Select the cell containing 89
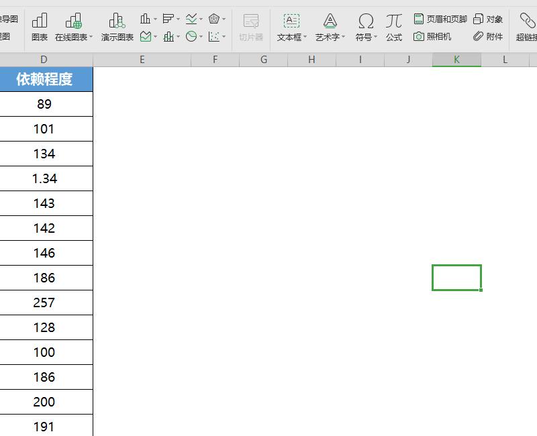Screen dimensions: 537x436 (x=46, y=104)
